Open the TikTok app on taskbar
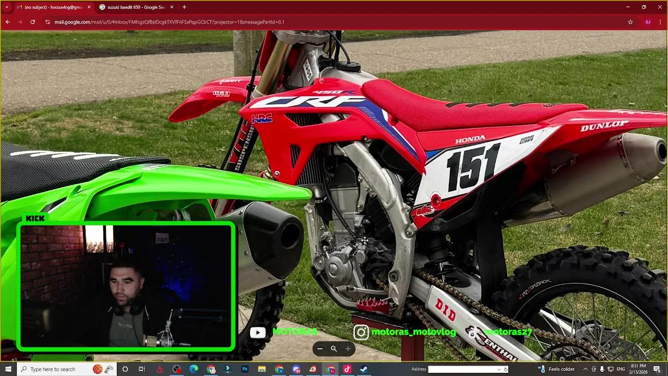Image resolution: width=668 pixels, height=376 pixels. click(347, 369)
